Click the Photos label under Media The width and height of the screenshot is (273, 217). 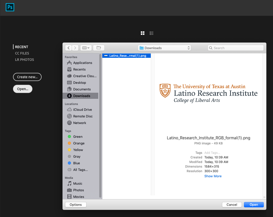coord(79,190)
